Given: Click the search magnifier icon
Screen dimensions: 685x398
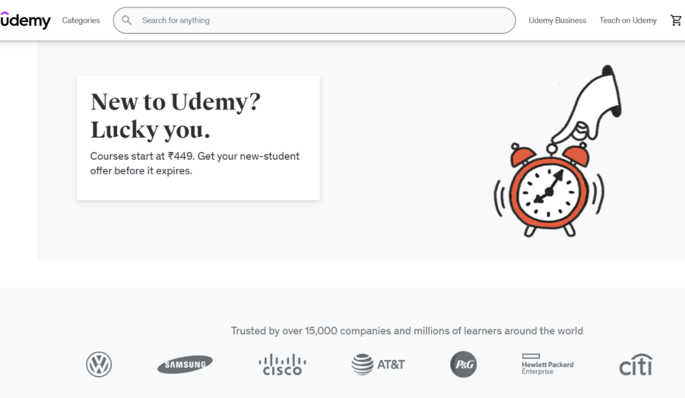Looking at the screenshot, I should click(x=126, y=20).
